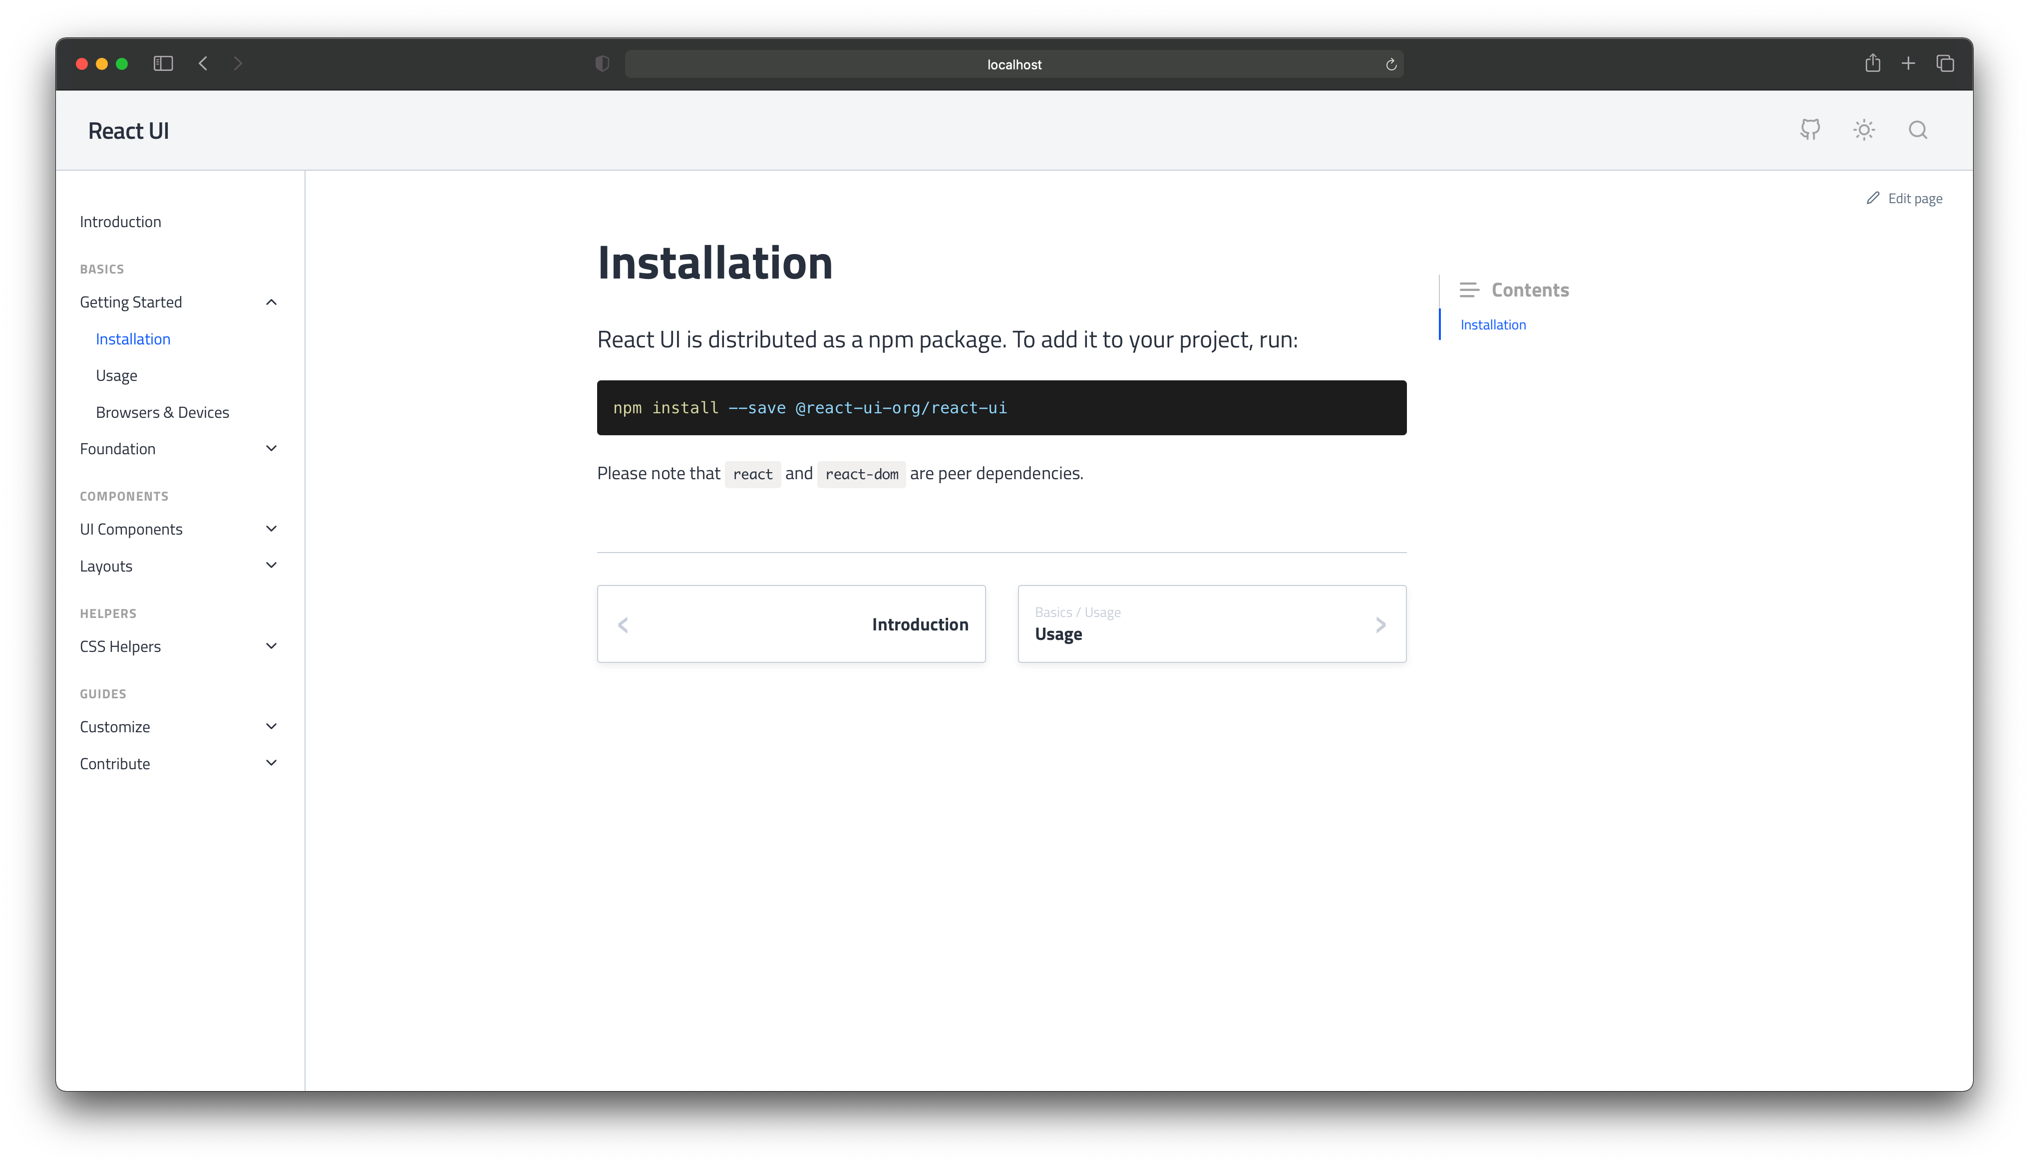Reload the page in address bar

tap(1390, 65)
